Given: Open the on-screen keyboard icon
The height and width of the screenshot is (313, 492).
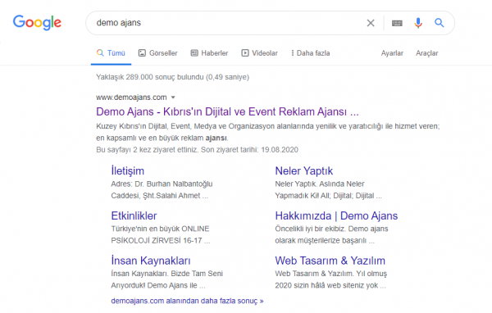Looking at the screenshot, I should 397,23.
